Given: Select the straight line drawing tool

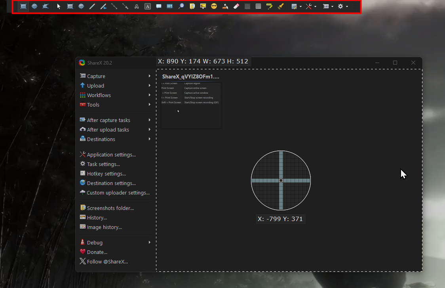Looking at the screenshot, I should 114,6.
